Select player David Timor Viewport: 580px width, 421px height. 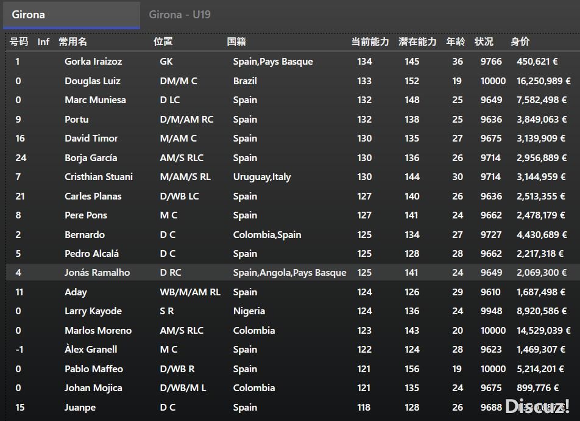91,139
